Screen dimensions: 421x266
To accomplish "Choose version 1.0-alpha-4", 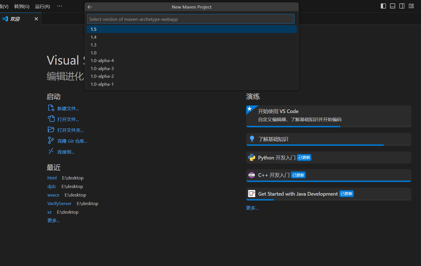I will [192, 60].
